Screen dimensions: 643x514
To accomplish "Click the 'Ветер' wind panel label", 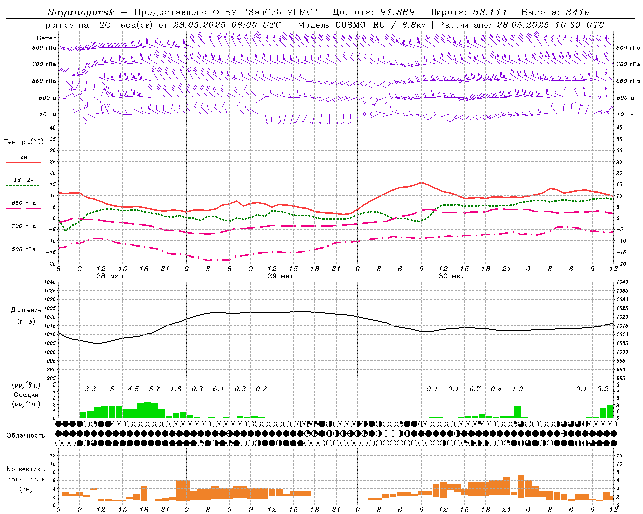I will click(46, 38).
